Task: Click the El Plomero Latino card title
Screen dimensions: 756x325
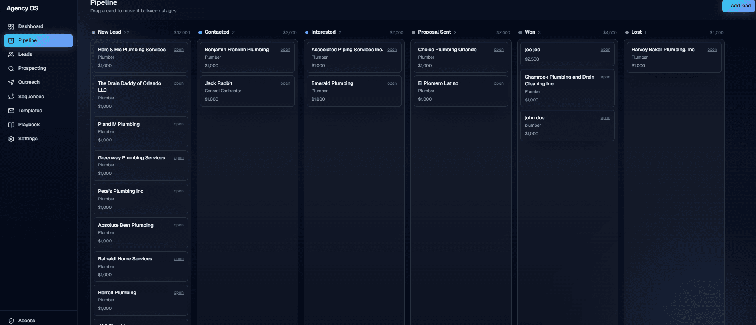Action: tap(438, 83)
